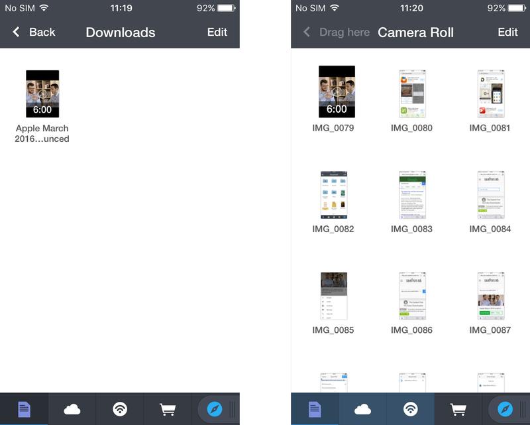This screenshot has width=530, height=425.
Task: Go Back from the Downloads screen
Action: click(x=34, y=32)
